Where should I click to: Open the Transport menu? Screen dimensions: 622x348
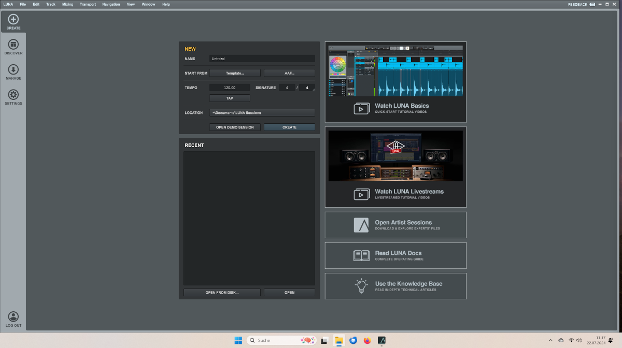click(x=88, y=4)
